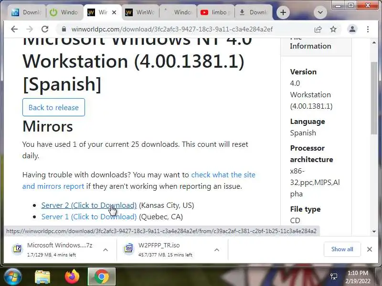Click the 7z file icon in downloads bar
This screenshot has width=382, height=286.
pyautogui.click(x=18, y=249)
